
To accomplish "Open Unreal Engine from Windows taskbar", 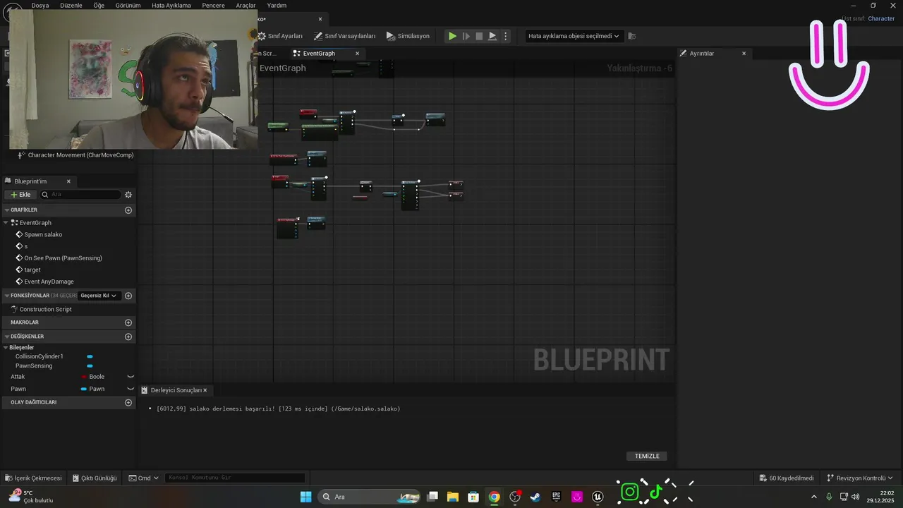I will point(598,497).
